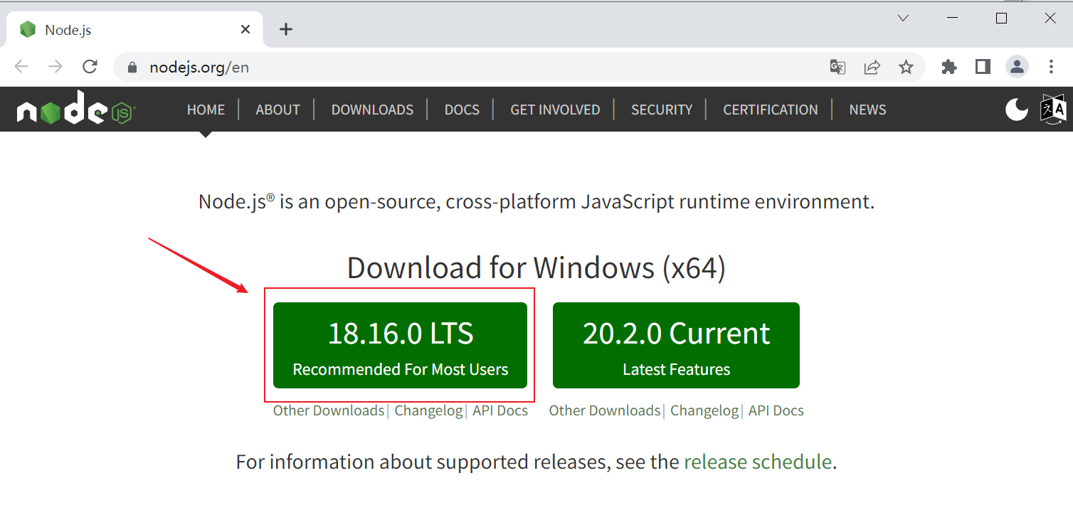Click the Google Translate icon in address bar
The height and width of the screenshot is (510, 1073).
tap(837, 67)
